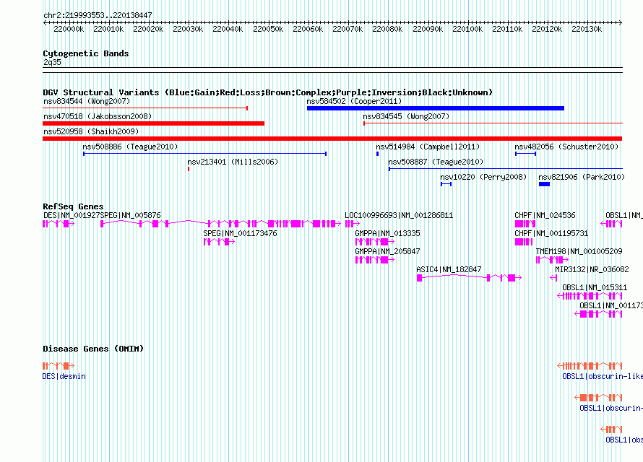
Task: Select the SPEG NM_005876 gene model
Action: point(220,224)
